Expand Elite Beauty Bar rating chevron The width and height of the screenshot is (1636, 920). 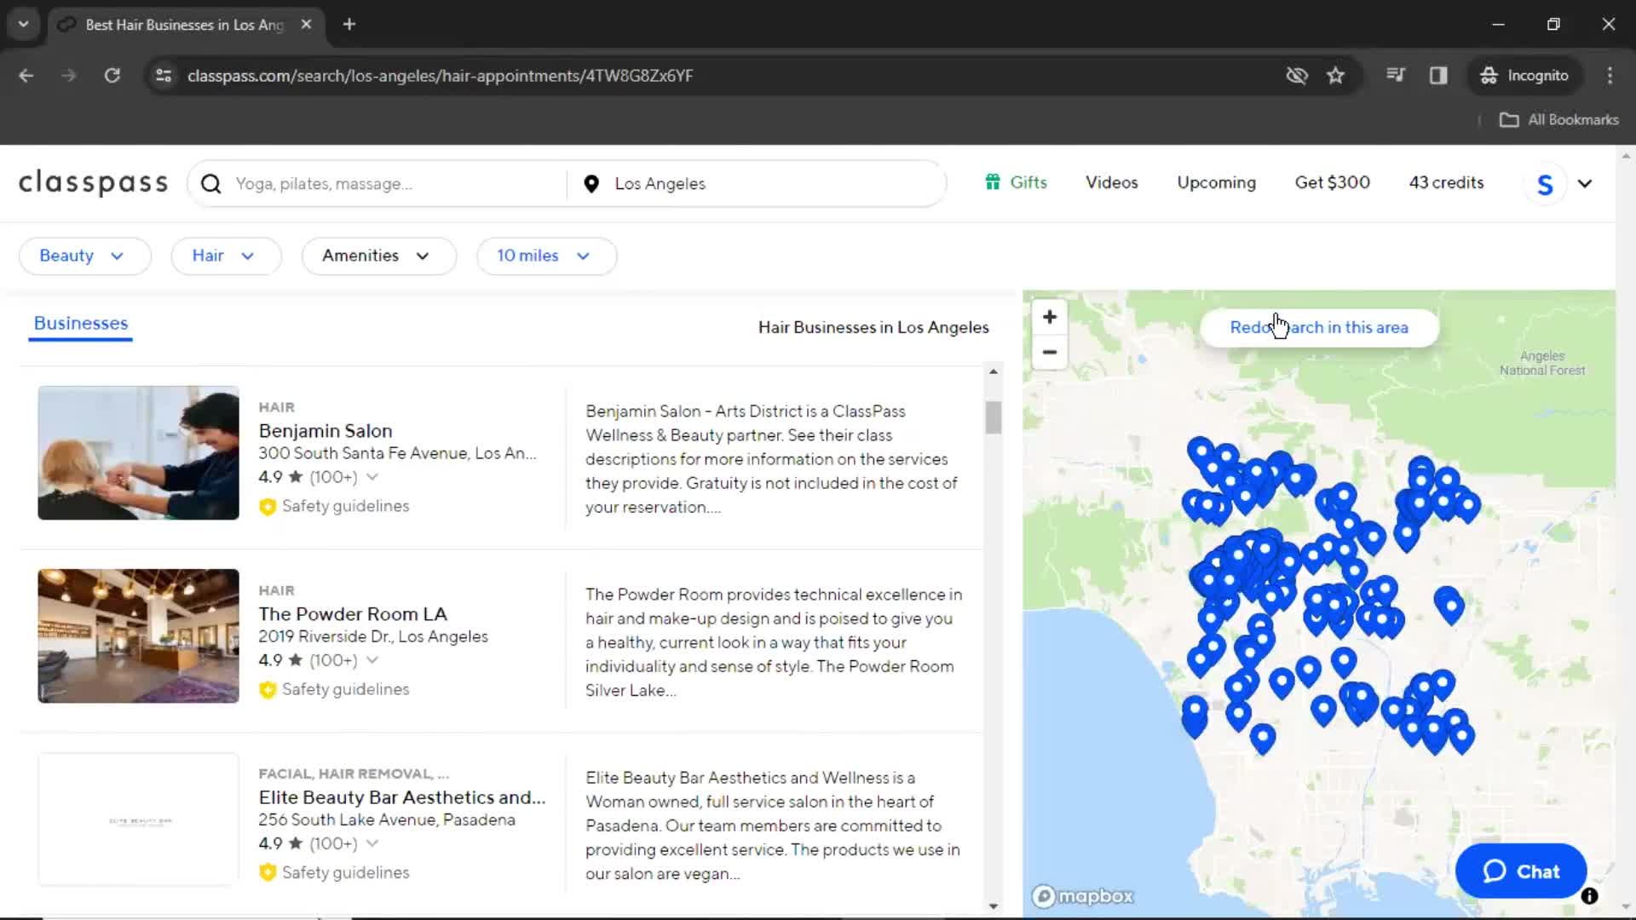(372, 843)
